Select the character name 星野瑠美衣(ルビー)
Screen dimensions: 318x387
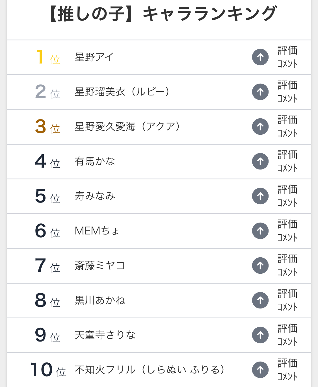(x=122, y=92)
